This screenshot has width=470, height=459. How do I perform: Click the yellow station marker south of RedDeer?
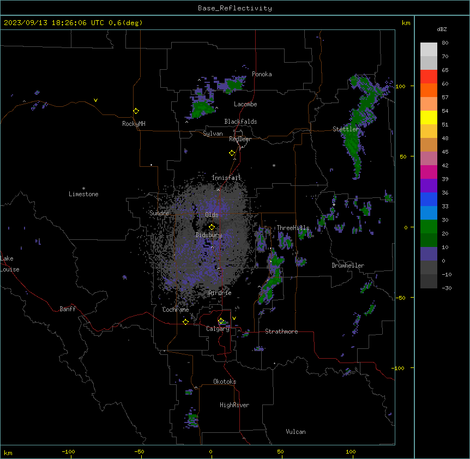[x=232, y=153]
